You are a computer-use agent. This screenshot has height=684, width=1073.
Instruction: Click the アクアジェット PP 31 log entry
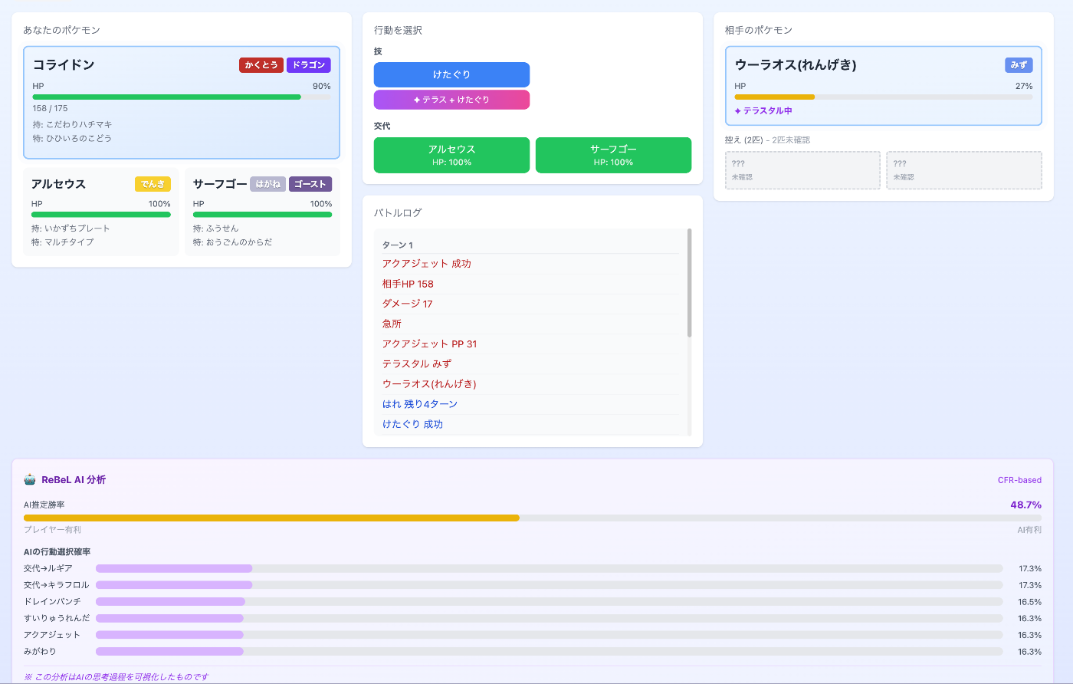(429, 344)
